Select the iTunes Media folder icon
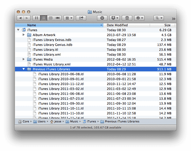The height and width of the screenshot is (151, 191). 29,59
